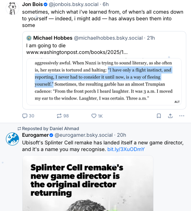Screen dimensions: 191x211
Task: Like the Jon Bois post
Action: [x=94, y=116]
